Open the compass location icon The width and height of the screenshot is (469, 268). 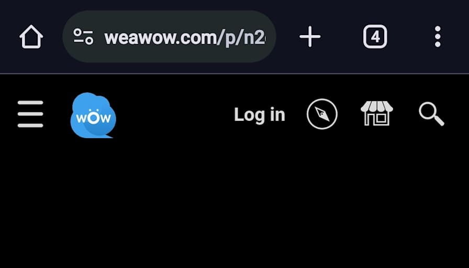pyautogui.click(x=322, y=114)
